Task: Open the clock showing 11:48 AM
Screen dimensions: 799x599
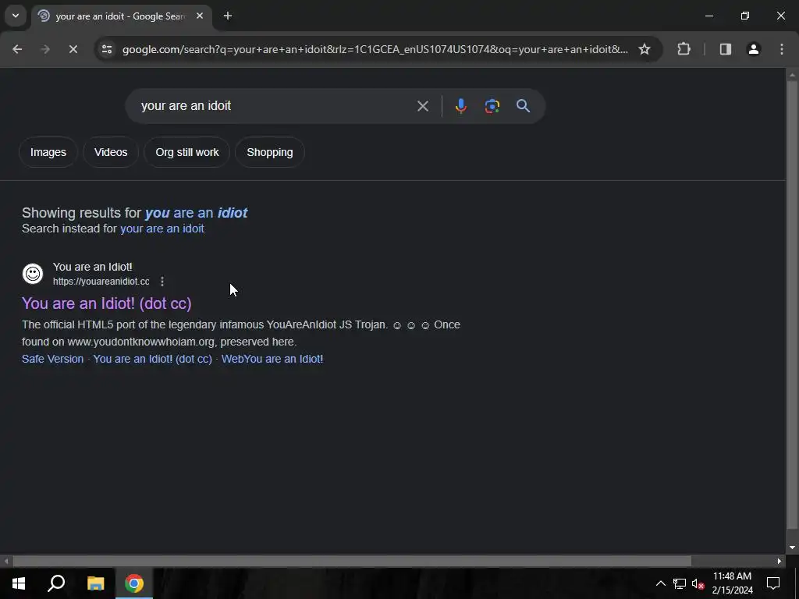Action: 732,583
